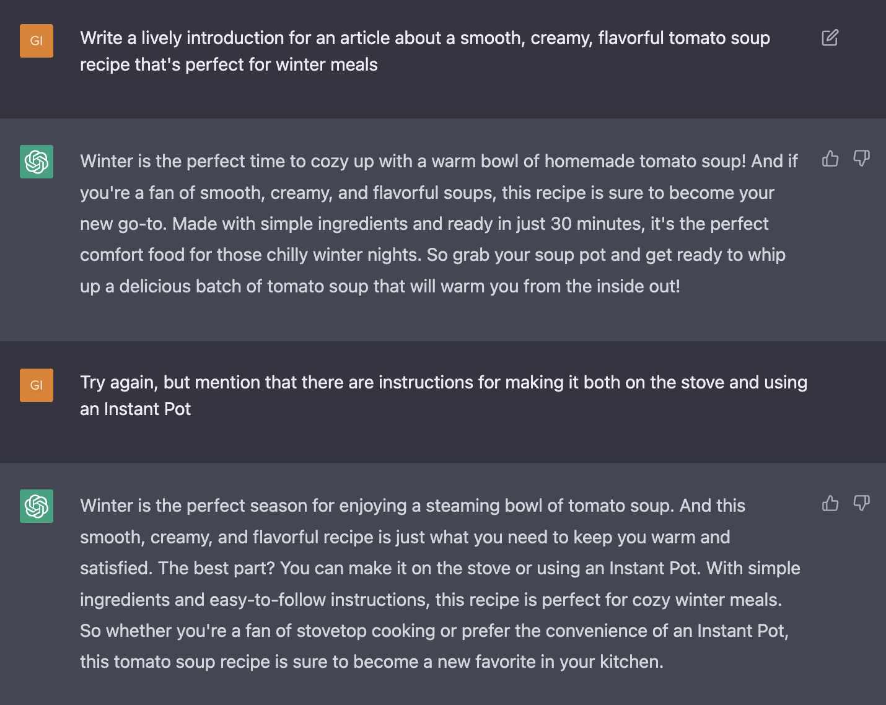
Task: Click the first user message bubble to expand it
Action: [x=424, y=51]
